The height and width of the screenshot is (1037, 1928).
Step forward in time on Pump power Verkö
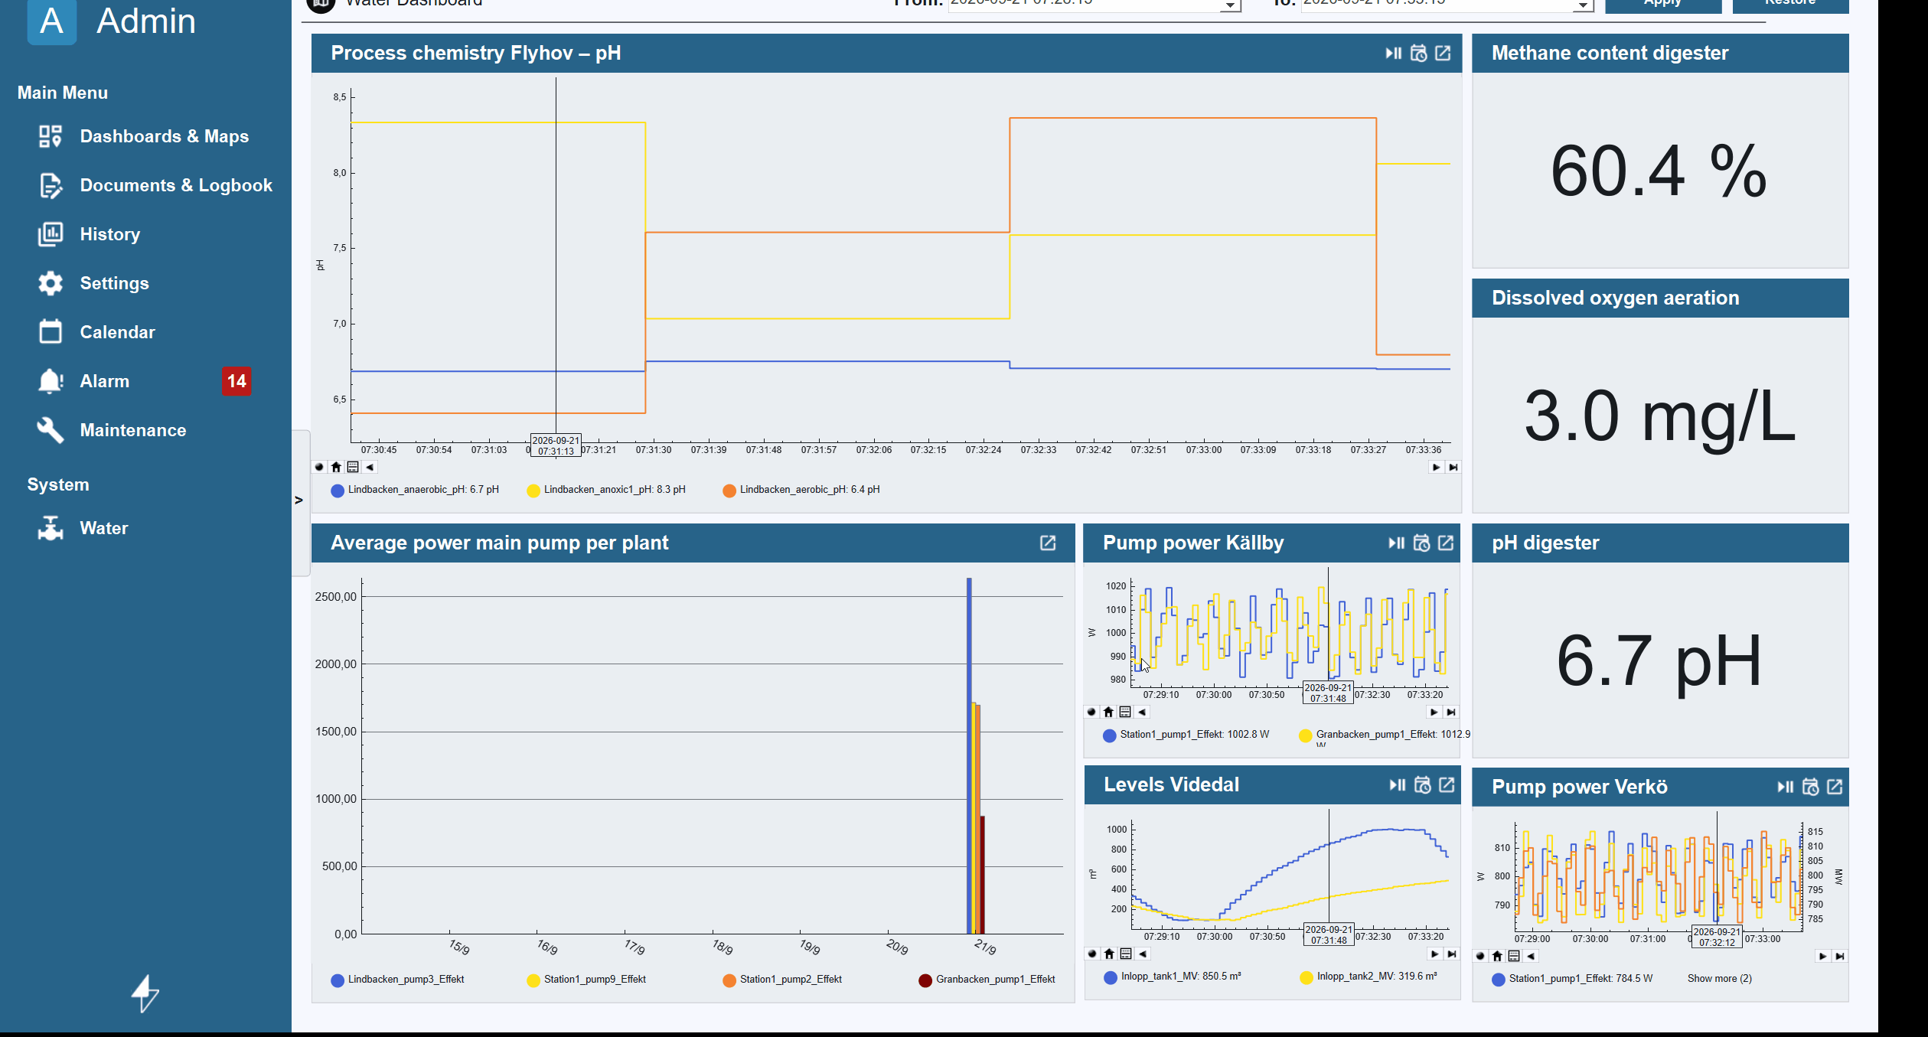click(1823, 957)
